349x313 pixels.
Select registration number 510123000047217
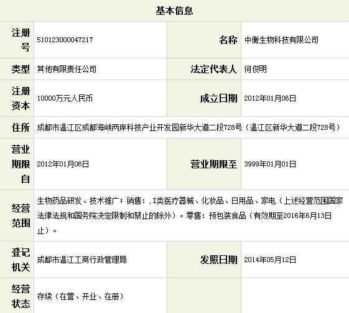tap(65, 40)
